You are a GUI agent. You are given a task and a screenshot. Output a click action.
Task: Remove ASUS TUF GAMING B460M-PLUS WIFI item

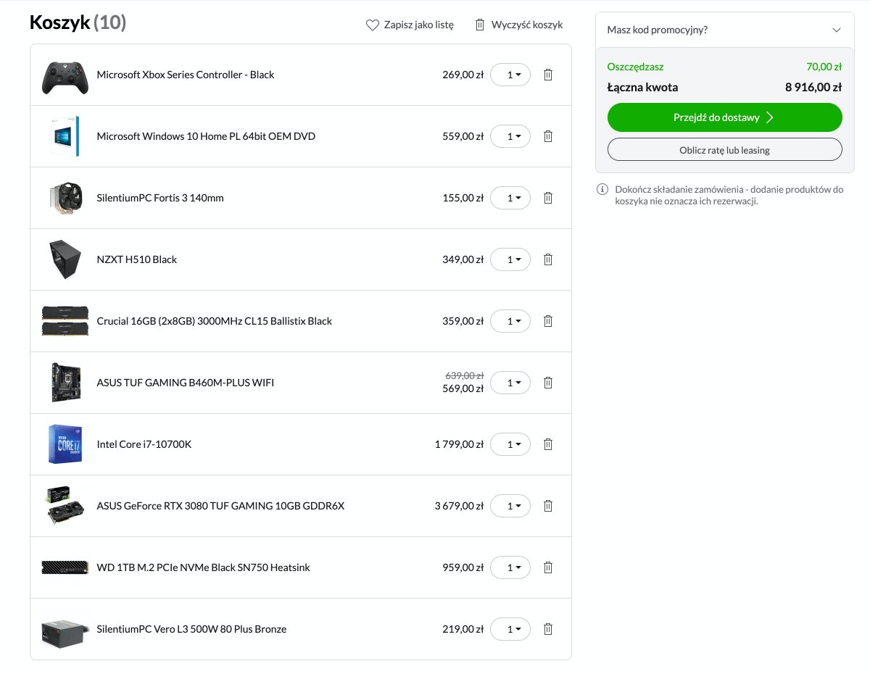coord(548,383)
